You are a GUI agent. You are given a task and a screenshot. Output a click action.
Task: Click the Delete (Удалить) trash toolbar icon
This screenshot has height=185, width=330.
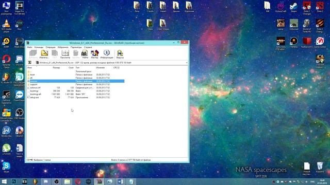[76, 54]
